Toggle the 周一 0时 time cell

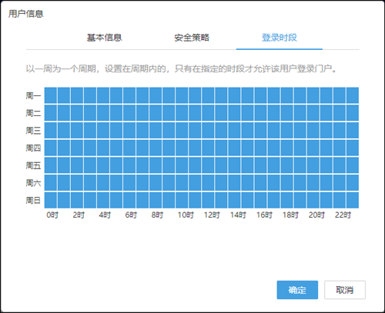point(51,95)
